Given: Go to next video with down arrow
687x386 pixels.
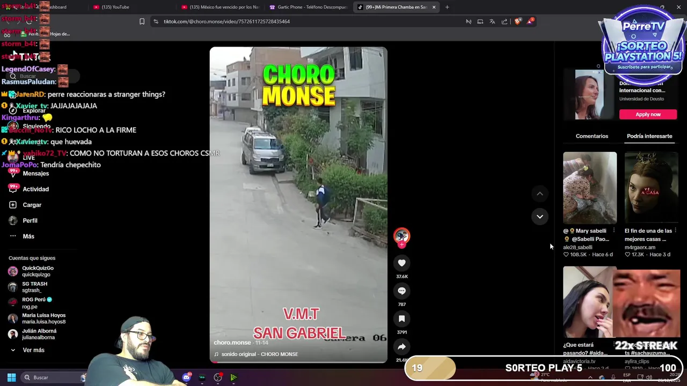Looking at the screenshot, I should coord(540,217).
